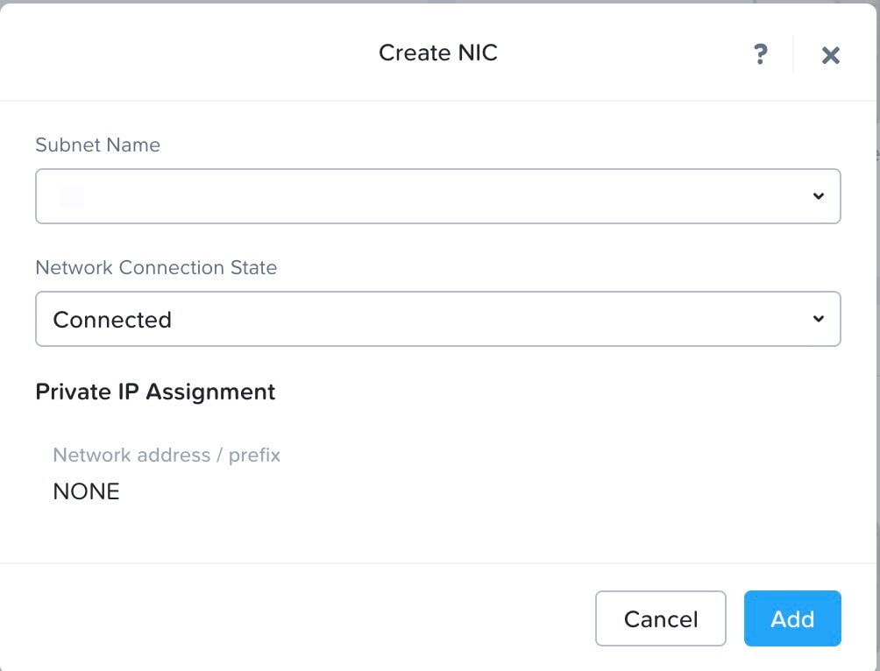Screen dimensions: 880x671
Task: Click the Subnet Name dropdown chevron
Action: [x=819, y=196]
